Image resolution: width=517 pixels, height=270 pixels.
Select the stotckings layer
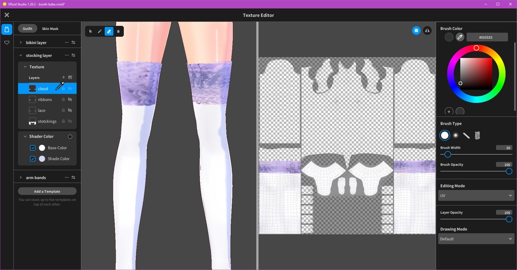coord(47,121)
